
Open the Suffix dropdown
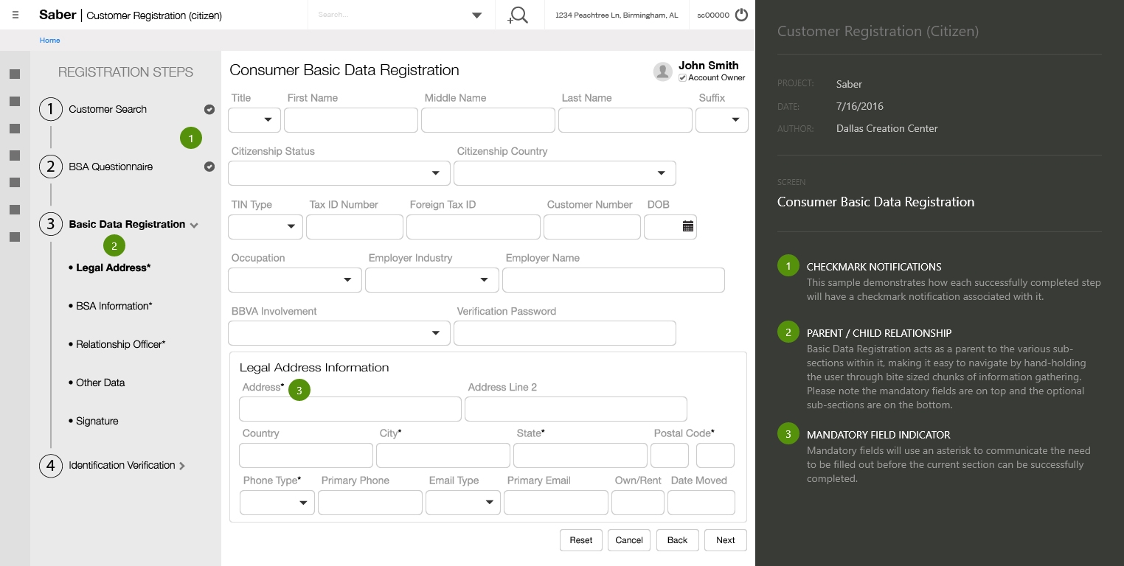[x=722, y=120]
